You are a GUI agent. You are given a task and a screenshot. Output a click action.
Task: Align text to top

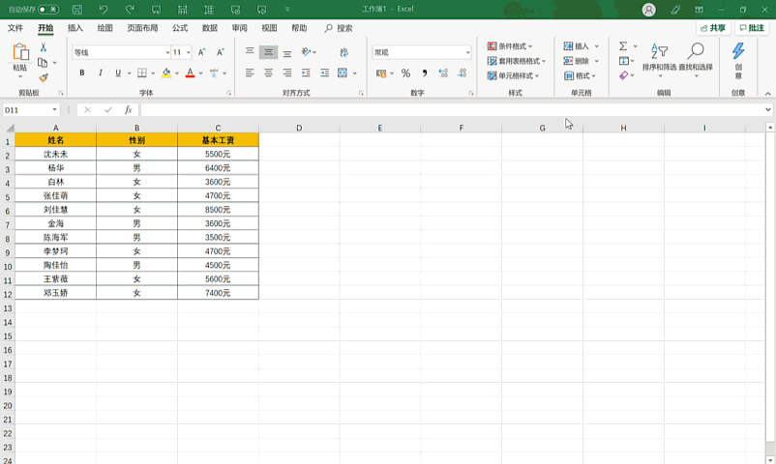click(x=250, y=51)
